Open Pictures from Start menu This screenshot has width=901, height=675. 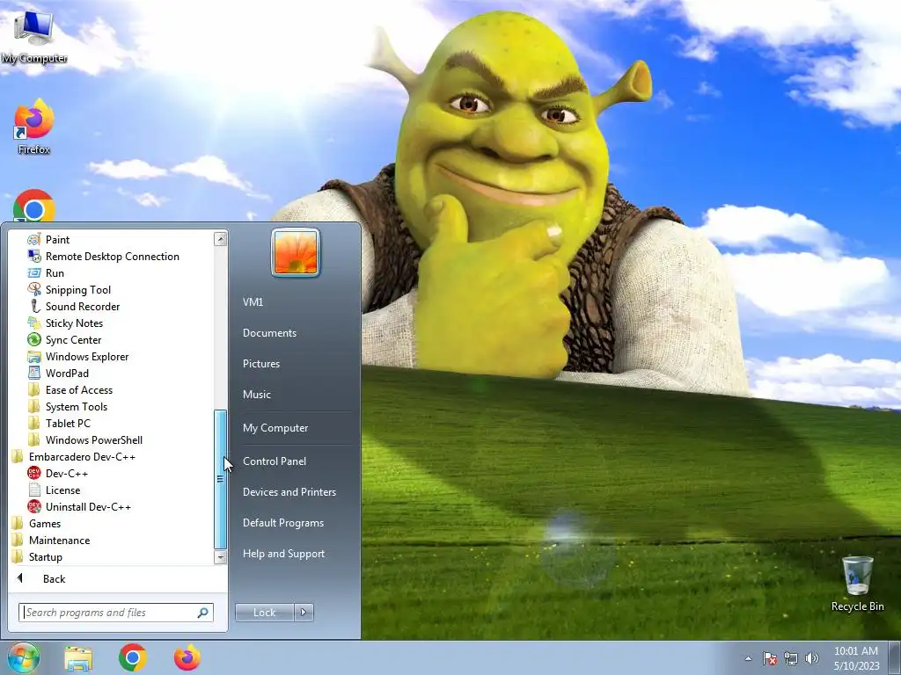click(261, 363)
